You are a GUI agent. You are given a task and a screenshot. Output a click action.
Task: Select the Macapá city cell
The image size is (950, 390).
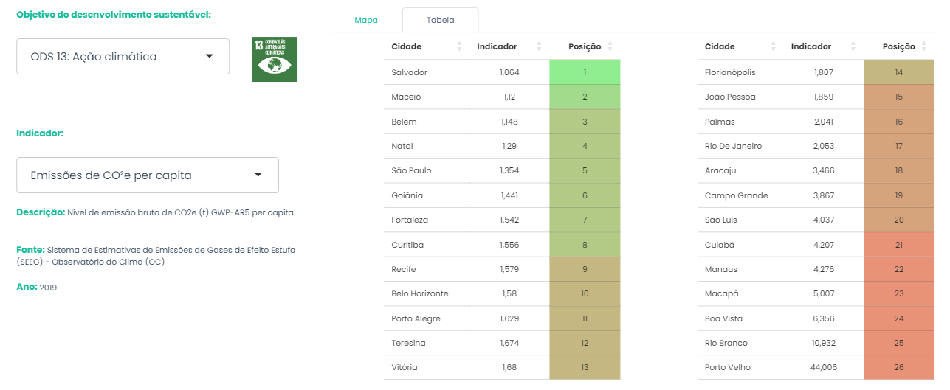coord(740,293)
